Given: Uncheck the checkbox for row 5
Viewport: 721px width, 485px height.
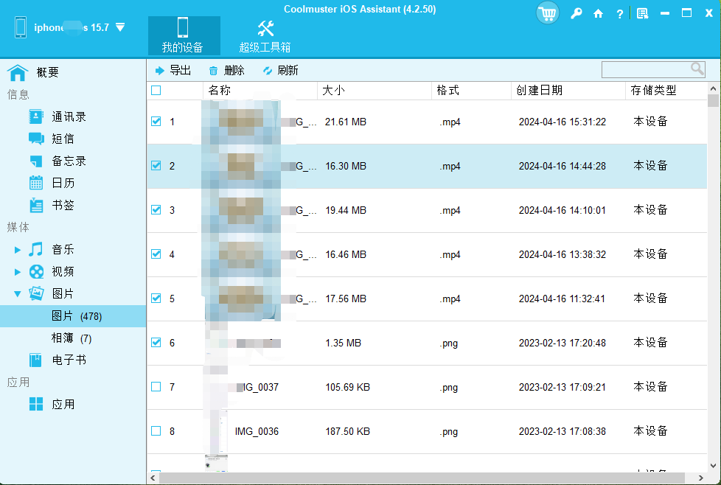Looking at the screenshot, I should pos(156,298).
